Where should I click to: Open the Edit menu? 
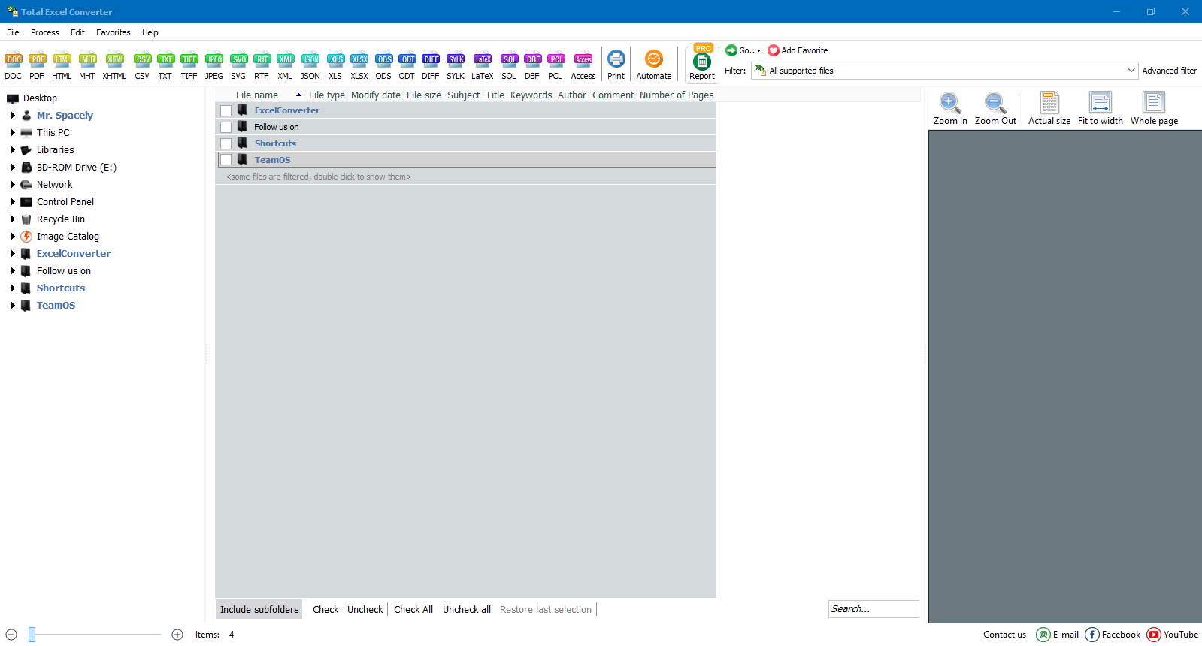point(77,32)
